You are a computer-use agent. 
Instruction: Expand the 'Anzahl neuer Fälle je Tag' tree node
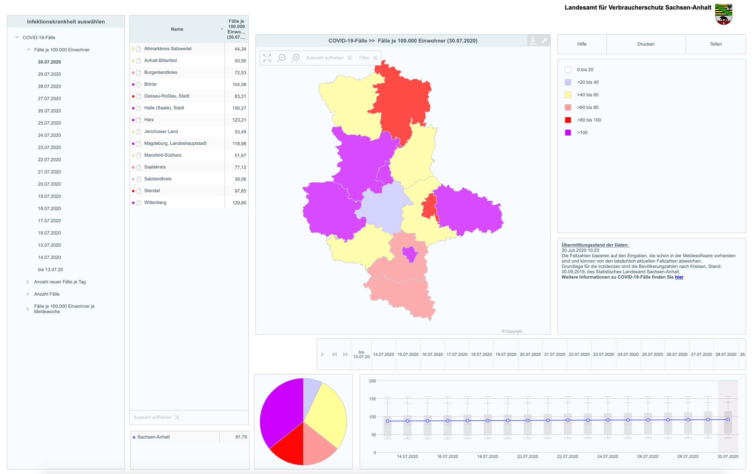(28, 282)
